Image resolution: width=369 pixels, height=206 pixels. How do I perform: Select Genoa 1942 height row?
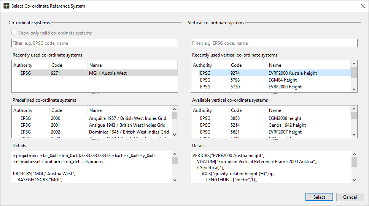(275, 125)
